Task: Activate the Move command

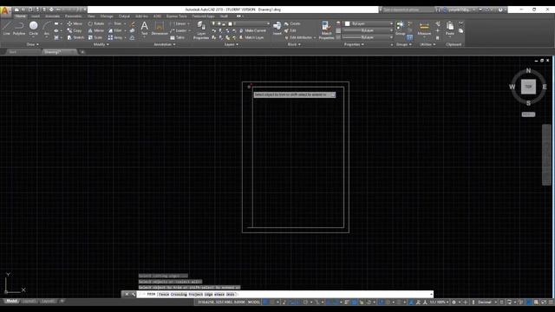Action: pos(75,23)
